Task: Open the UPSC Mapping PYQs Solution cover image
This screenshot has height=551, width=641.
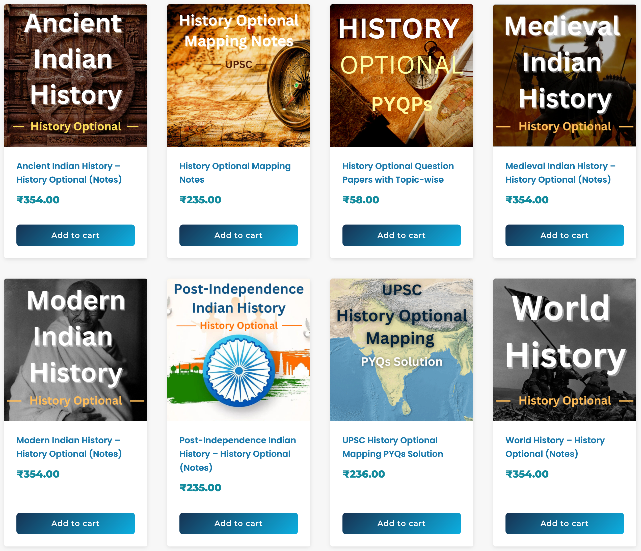Action: point(402,350)
